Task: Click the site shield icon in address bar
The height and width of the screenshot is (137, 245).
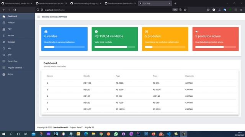Action: (38, 10)
